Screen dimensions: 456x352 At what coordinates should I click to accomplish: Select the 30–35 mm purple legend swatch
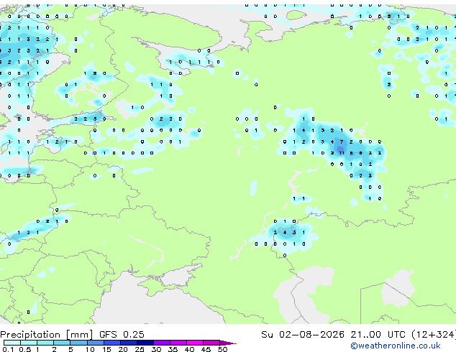[x=161, y=343]
